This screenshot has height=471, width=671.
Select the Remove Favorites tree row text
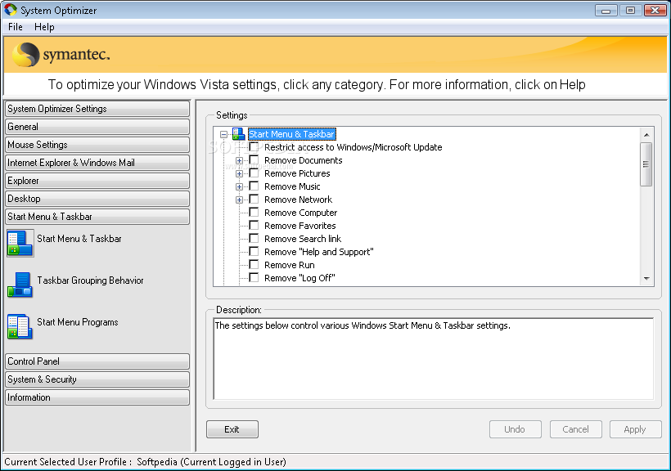click(x=300, y=226)
